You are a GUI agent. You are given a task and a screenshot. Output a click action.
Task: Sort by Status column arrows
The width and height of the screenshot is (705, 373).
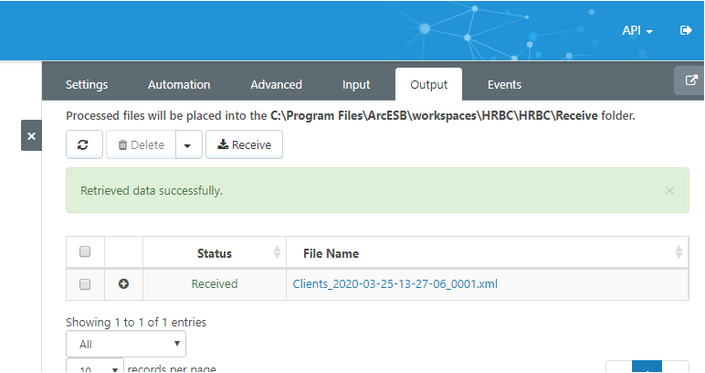(277, 253)
